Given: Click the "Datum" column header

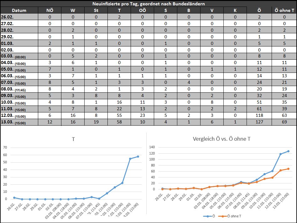Looking at the screenshot, I should point(19,10).
